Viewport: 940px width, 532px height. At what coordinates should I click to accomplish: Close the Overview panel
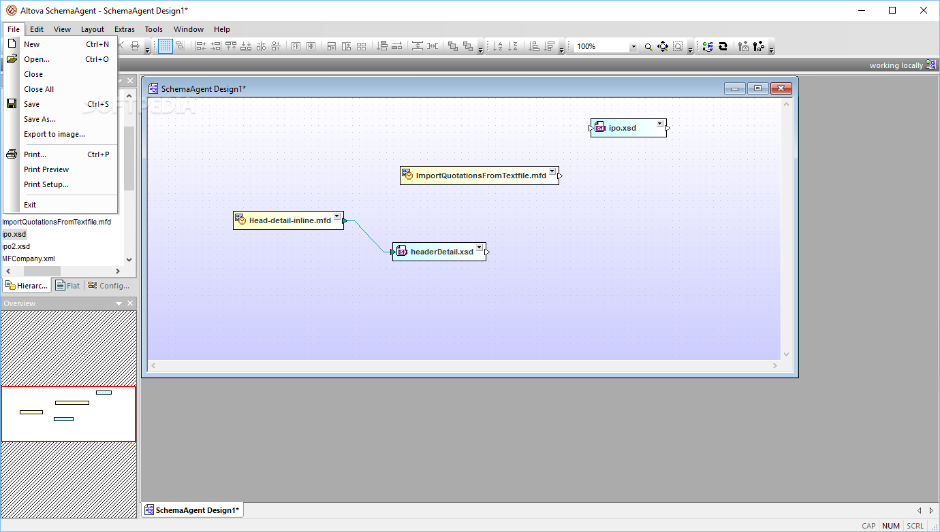coord(130,303)
